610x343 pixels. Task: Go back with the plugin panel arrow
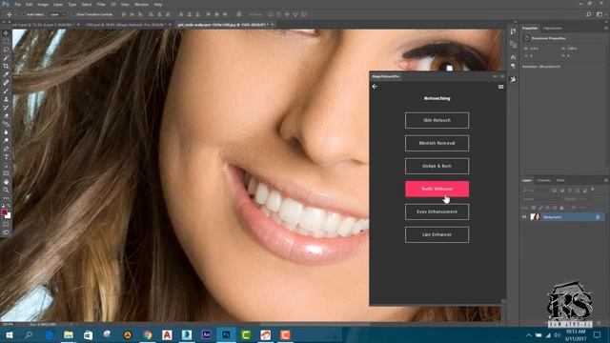point(375,87)
